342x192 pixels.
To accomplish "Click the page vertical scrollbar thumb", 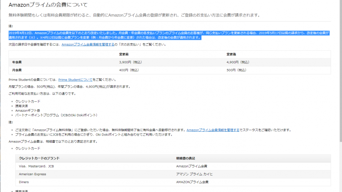I will (340, 71).
